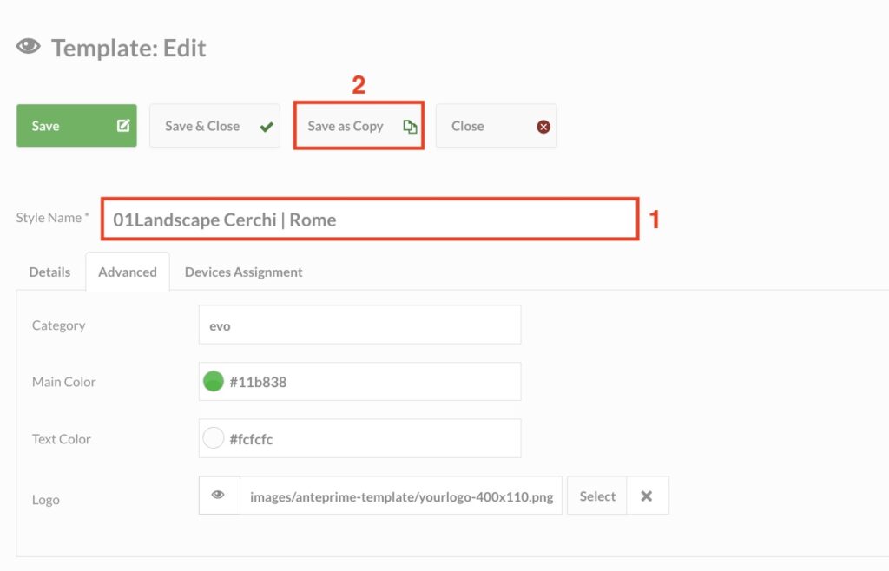The width and height of the screenshot is (889, 571).
Task: Click into the Style Name field
Action: (x=370, y=220)
